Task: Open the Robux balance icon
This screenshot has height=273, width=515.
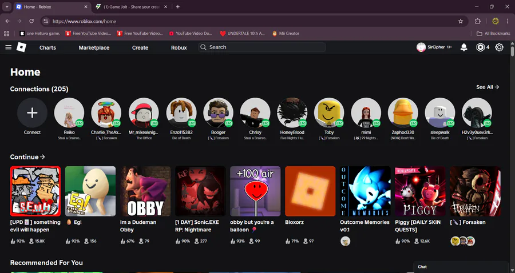Action: pyautogui.click(x=480, y=47)
